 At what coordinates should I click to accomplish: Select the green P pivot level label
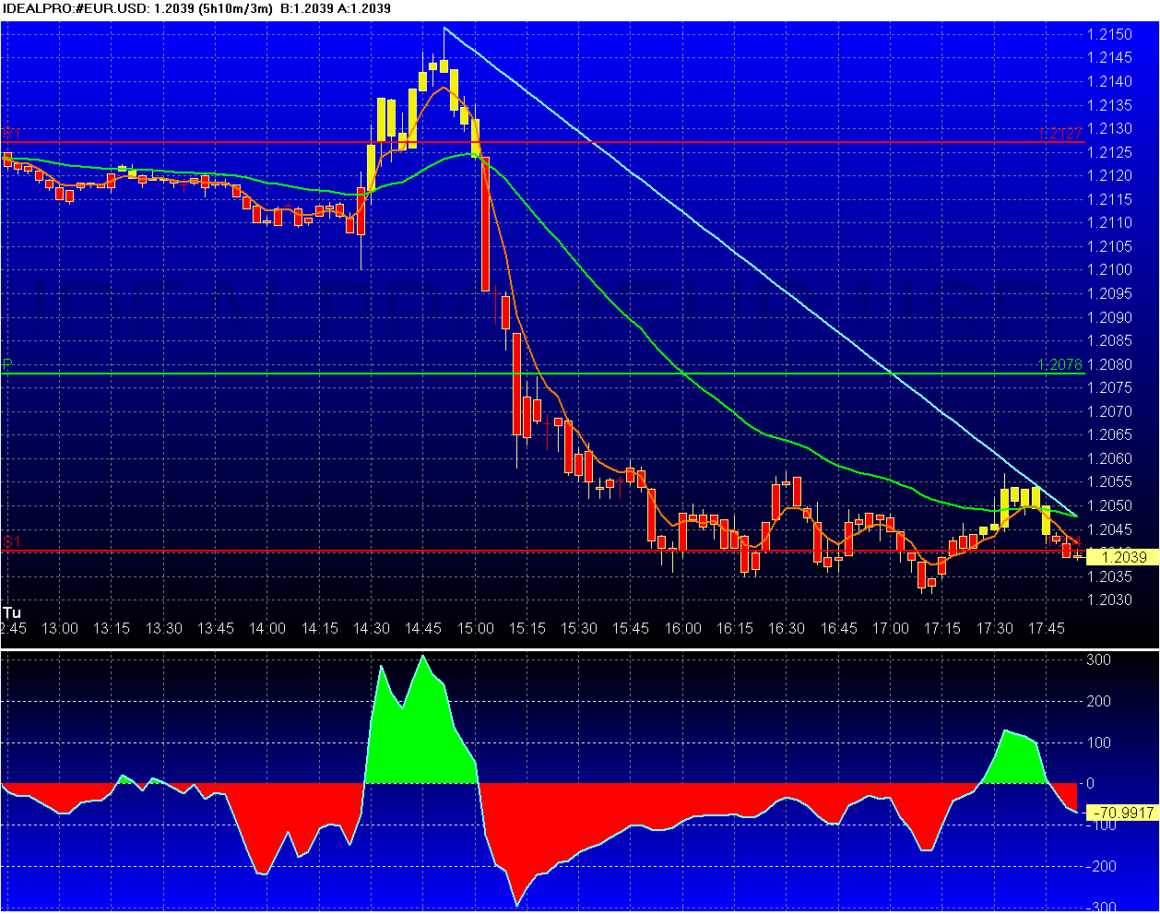tap(7, 365)
